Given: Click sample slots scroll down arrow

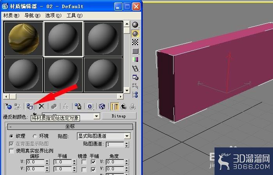Looking at the screenshot, I should tap(127, 90).
